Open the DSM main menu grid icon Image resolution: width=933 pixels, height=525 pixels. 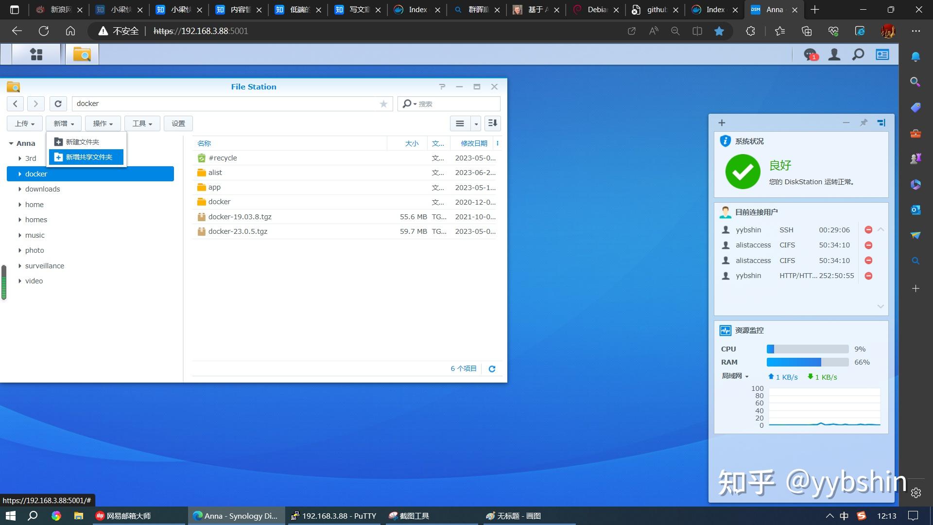click(x=36, y=54)
